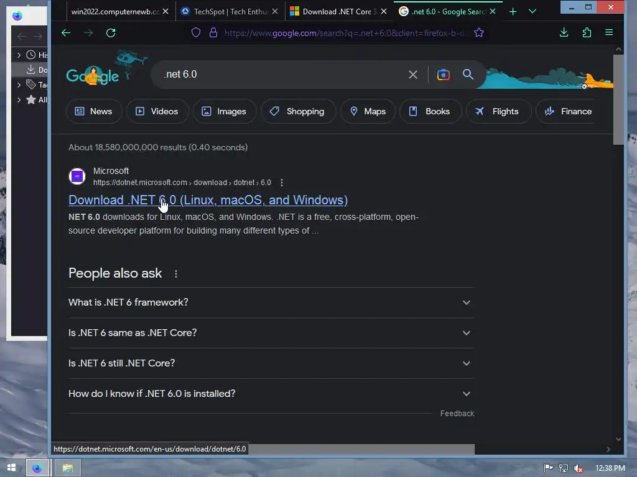Open the Firefox downloads panel
637x477 pixels.
pyautogui.click(x=564, y=32)
